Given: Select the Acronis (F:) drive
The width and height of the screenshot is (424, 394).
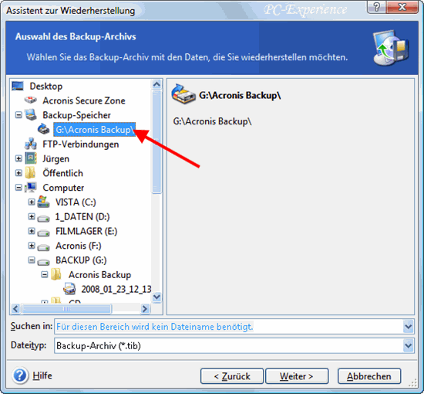Looking at the screenshot, I should click(78, 246).
